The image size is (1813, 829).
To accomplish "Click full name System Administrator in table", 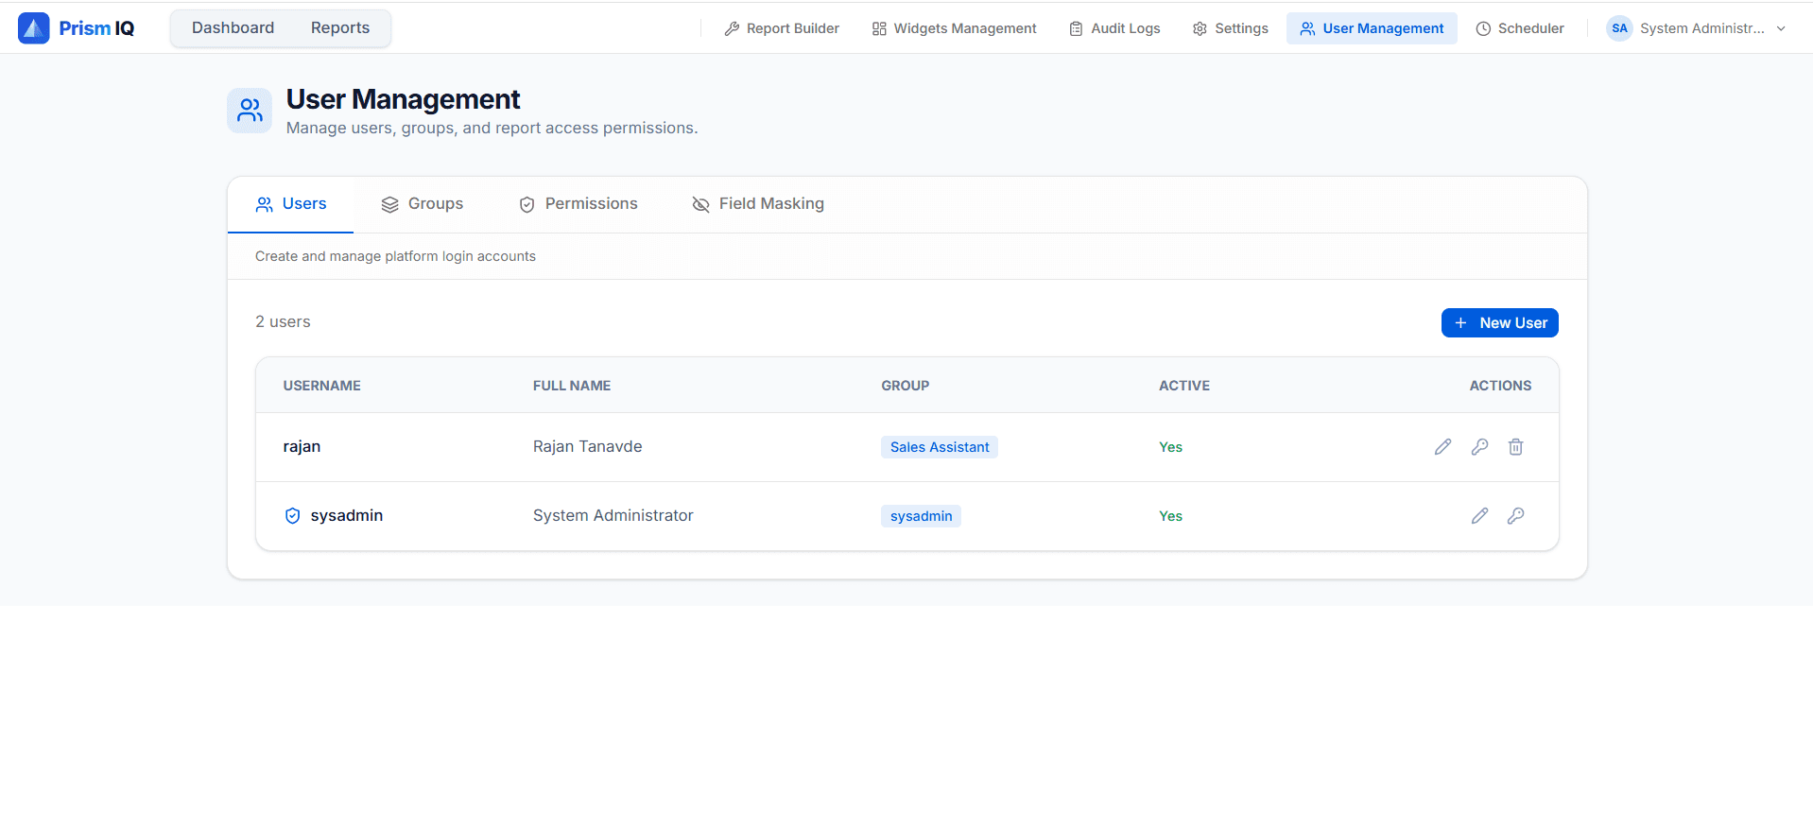I will coord(613,516).
